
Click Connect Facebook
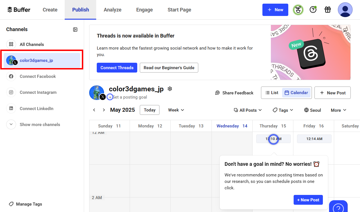click(42, 76)
